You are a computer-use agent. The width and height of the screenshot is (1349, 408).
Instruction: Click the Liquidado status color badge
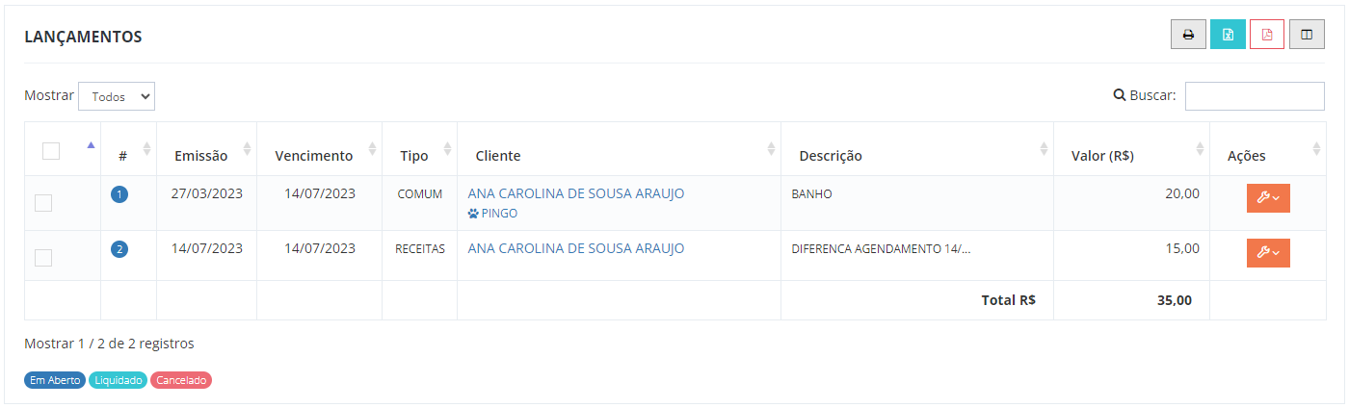118,380
